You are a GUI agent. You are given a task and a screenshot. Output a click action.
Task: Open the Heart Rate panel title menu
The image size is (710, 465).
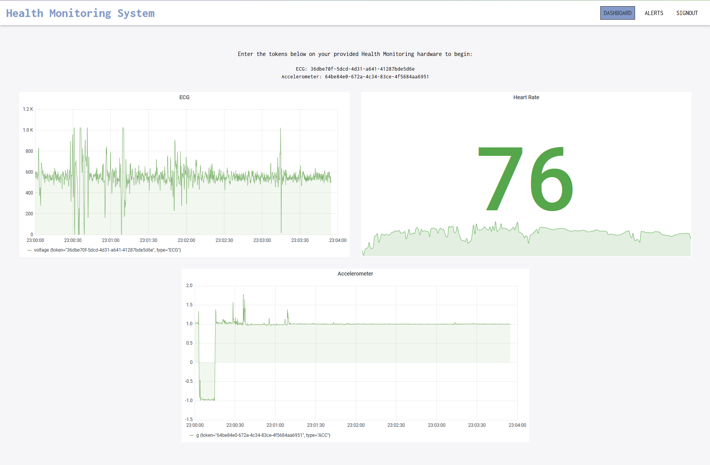[x=526, y=97]
